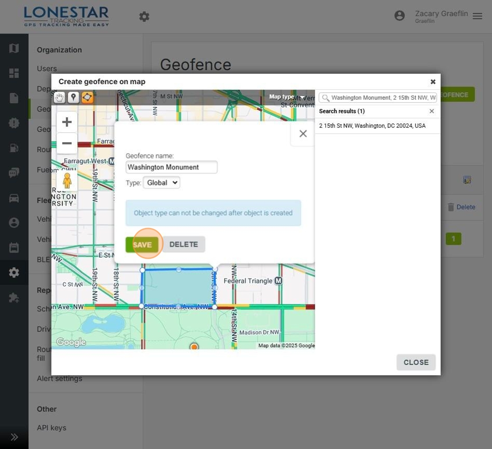Image resolution: width=492 pixels, height=449 pixels.
Task: Click the Geofence name input field
Action: coord(171,167)
